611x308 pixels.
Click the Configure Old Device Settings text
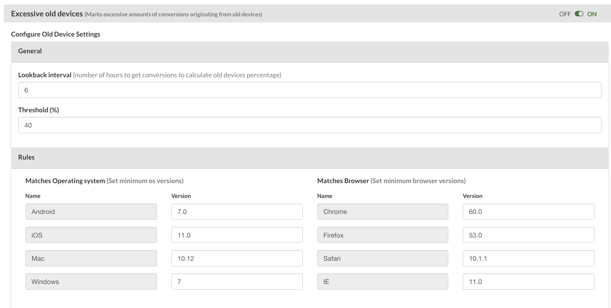coord(56,34)
